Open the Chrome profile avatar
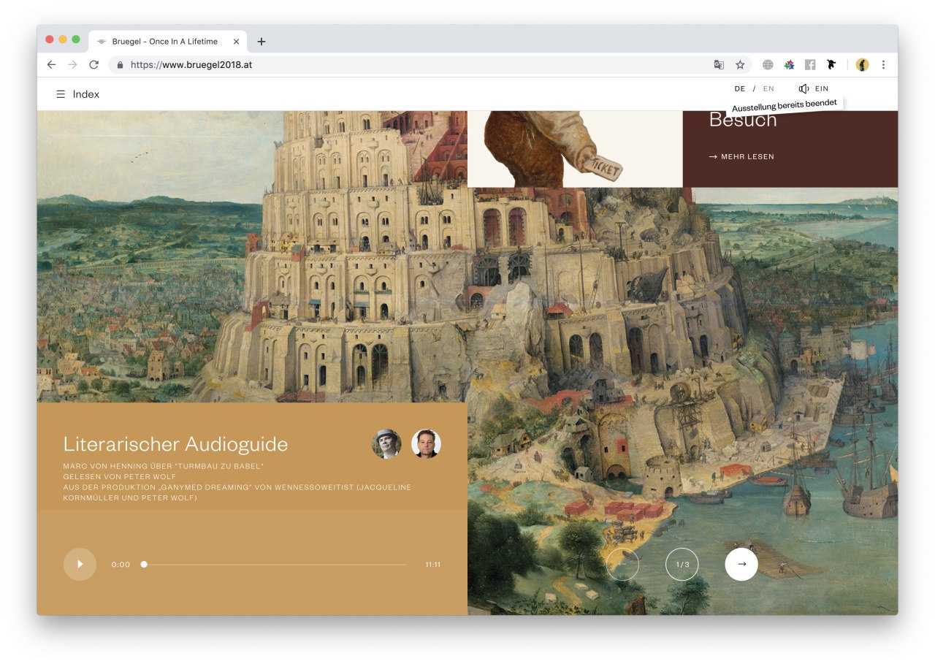Image resolution: width=935 pixels, height=664 pixels. tap(862, 64)
